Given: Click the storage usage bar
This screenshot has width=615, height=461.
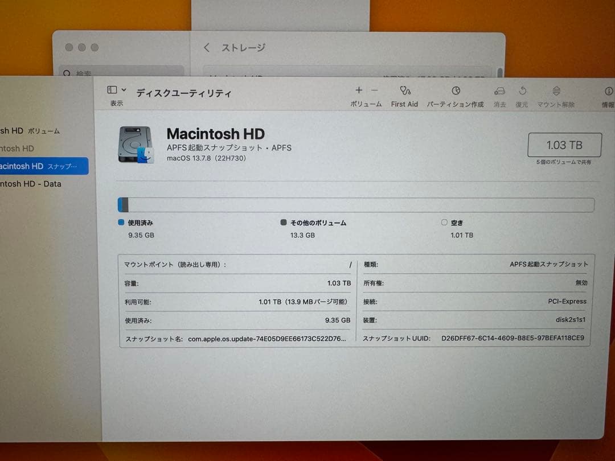Looking at the screenshot, I should click(x=356, y=205).
